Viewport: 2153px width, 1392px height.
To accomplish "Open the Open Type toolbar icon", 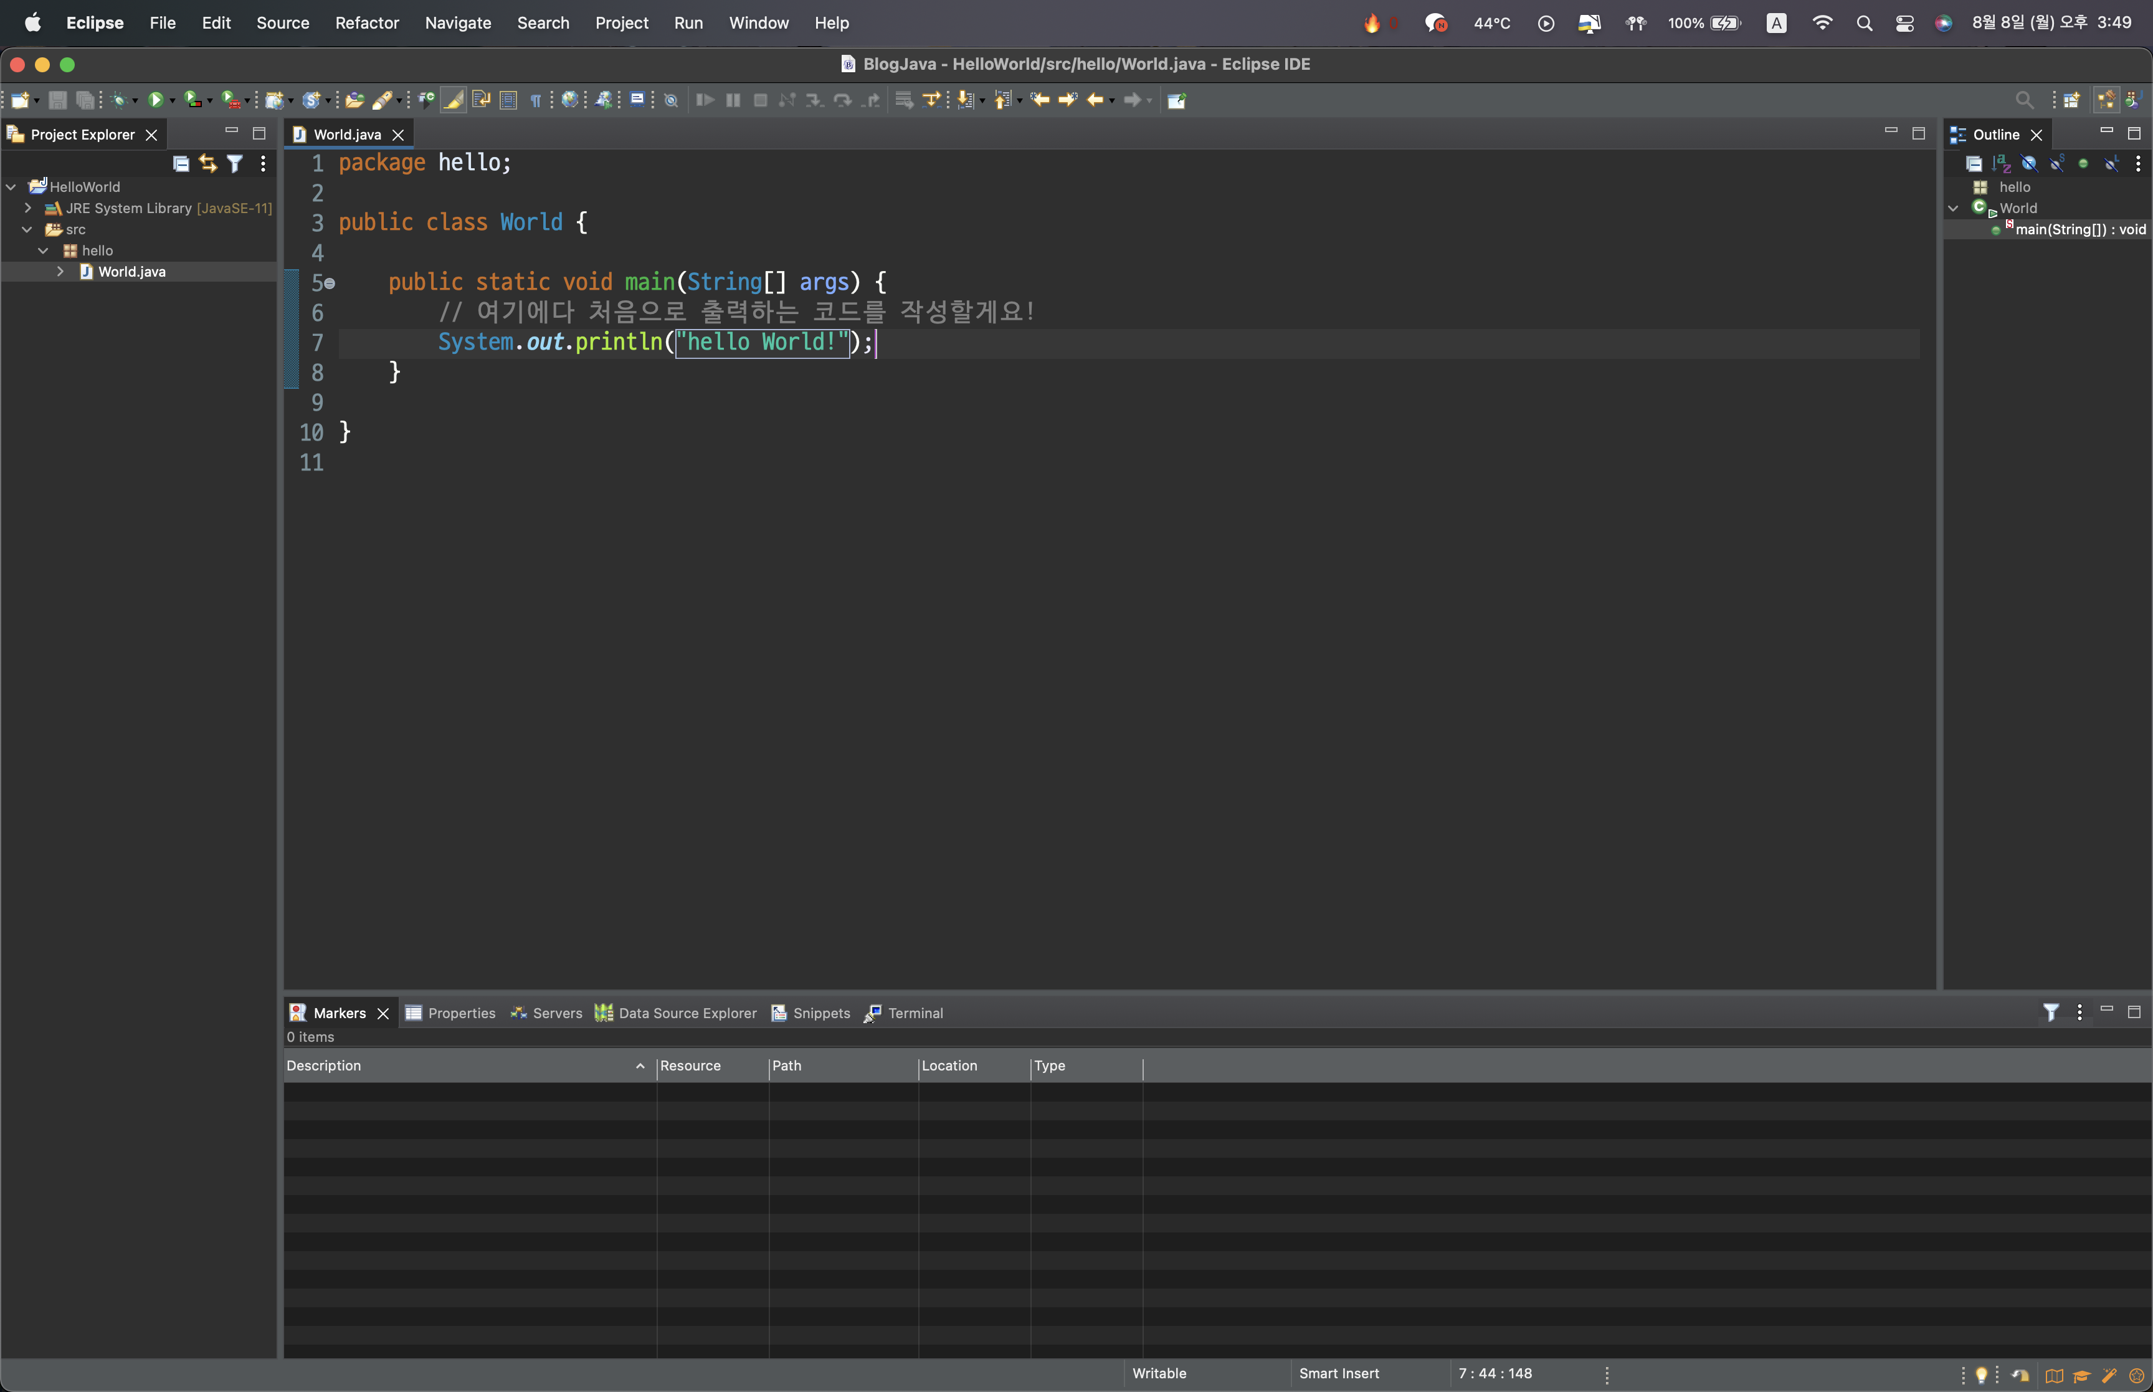I will click(354, 100).
